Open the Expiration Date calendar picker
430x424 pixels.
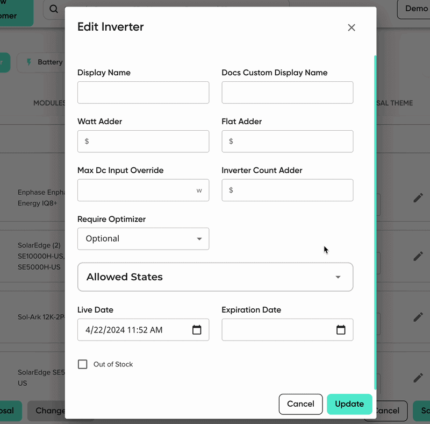coord(341,329)
